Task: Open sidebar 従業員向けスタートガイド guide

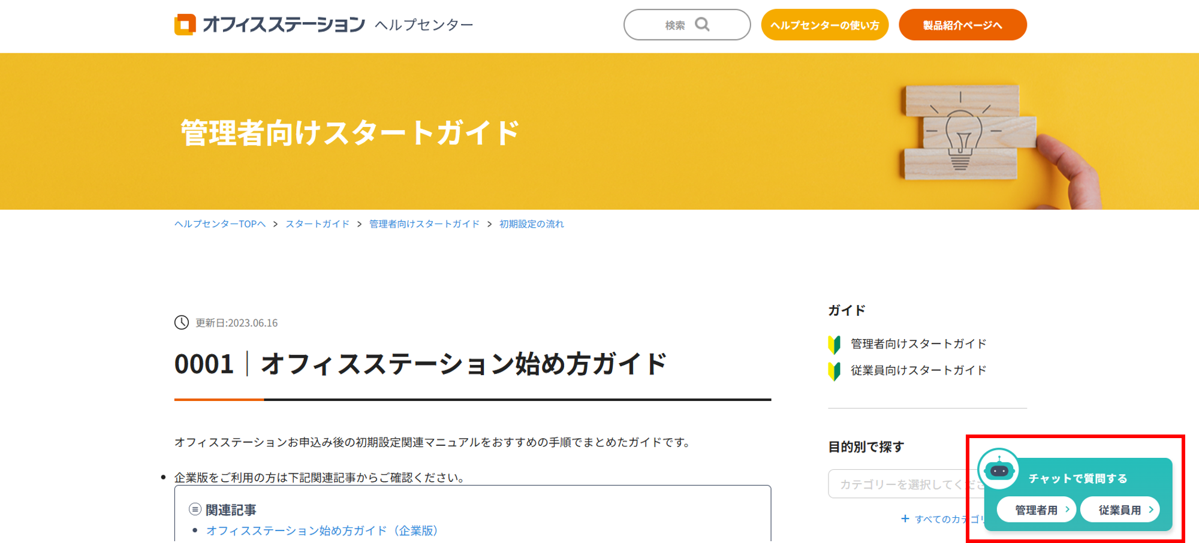Action: (x=918, y=370)
